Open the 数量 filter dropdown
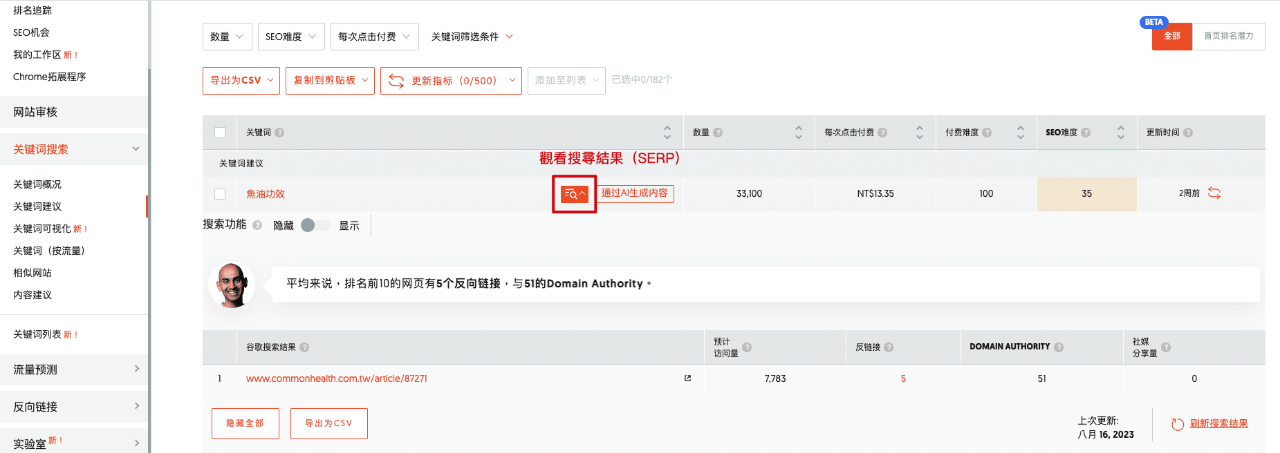The image size is (1280, 453). click(x=227, y=37)
